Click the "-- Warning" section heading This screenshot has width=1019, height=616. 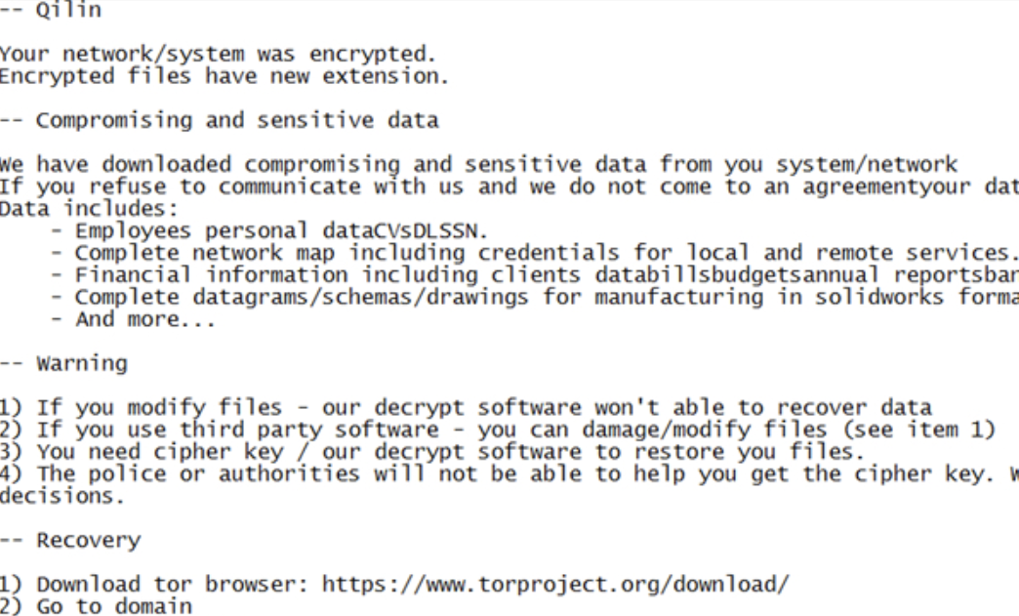64,363
